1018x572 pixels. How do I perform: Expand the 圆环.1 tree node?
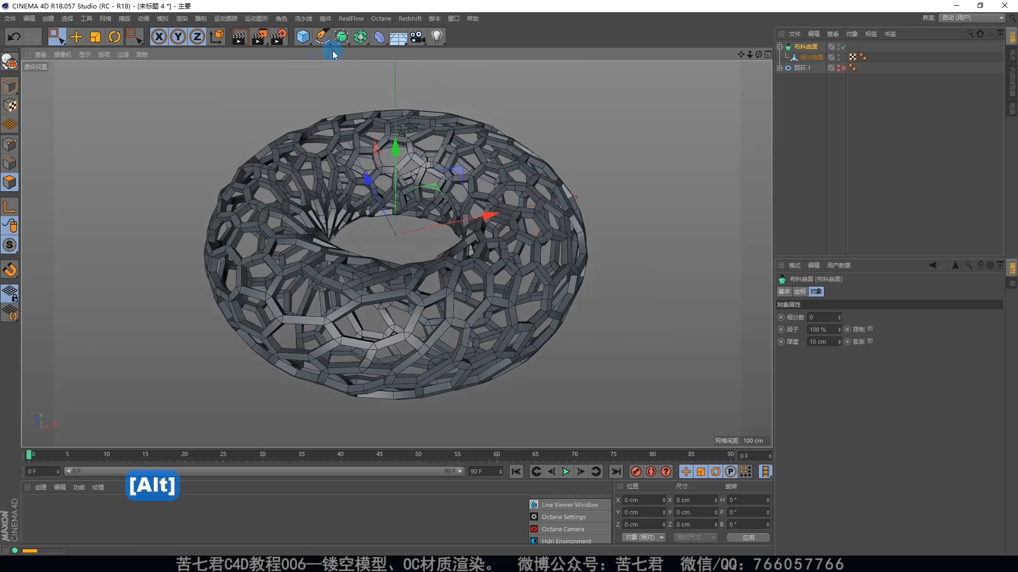tap(780, 68)
